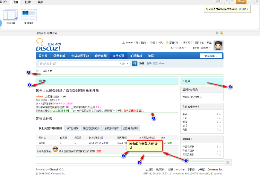Select the 总奖励排行榜 tab

(x=112, y=128)
